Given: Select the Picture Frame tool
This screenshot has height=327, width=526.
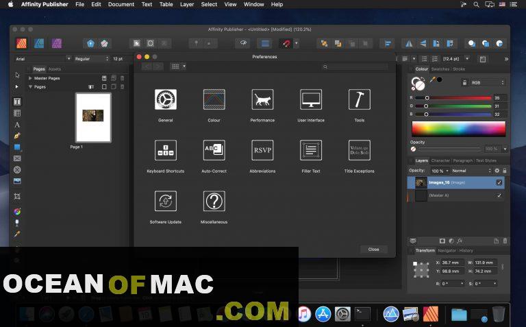Looking at the screenshot, I should (17, 158).
